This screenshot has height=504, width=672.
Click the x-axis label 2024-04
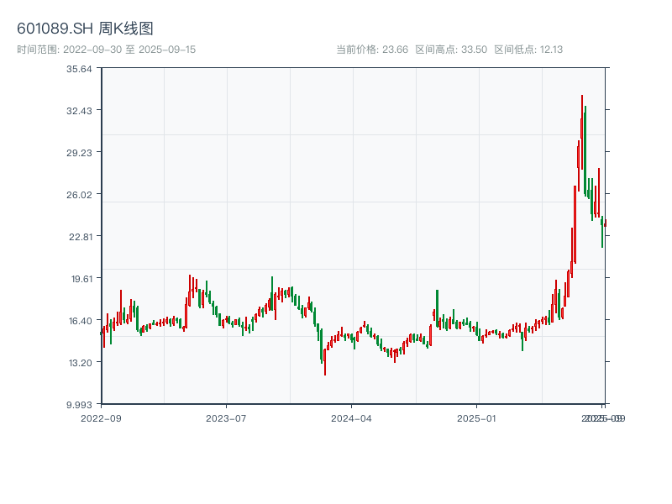[351, 418]
